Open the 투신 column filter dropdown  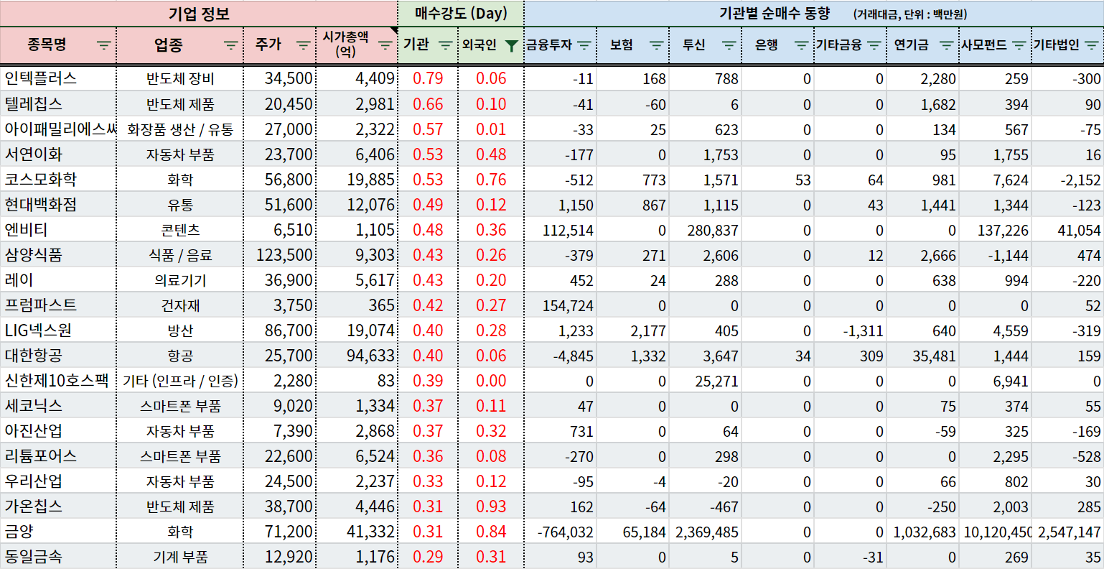[729, 45]
